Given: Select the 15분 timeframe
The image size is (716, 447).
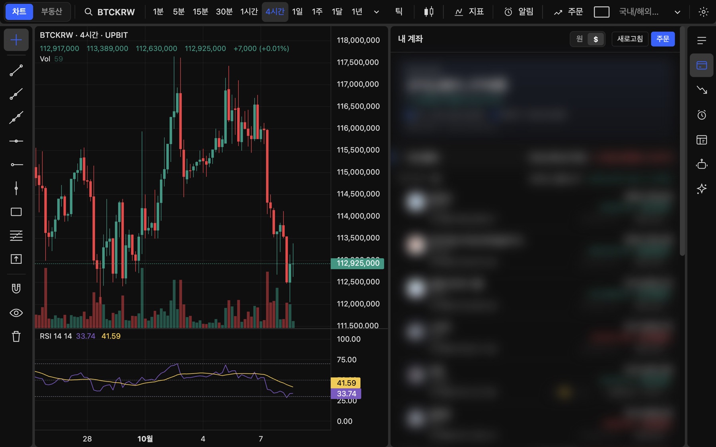Looking at the screenshot, I should coord(200,12).
